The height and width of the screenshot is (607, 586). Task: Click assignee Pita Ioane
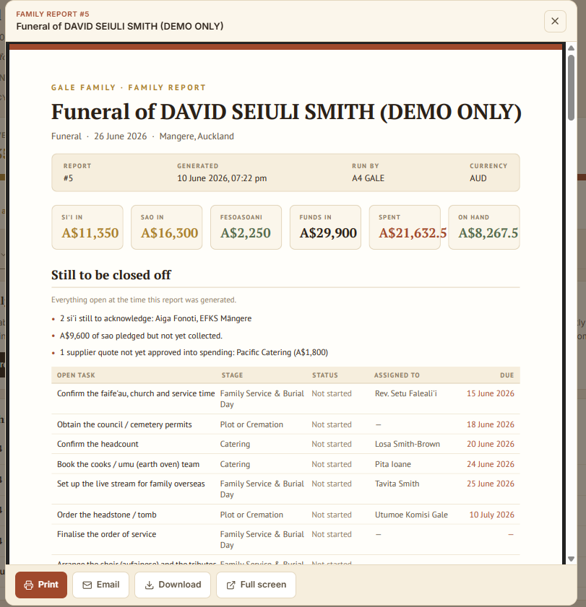pyautogui.click(x=393, y=464)
